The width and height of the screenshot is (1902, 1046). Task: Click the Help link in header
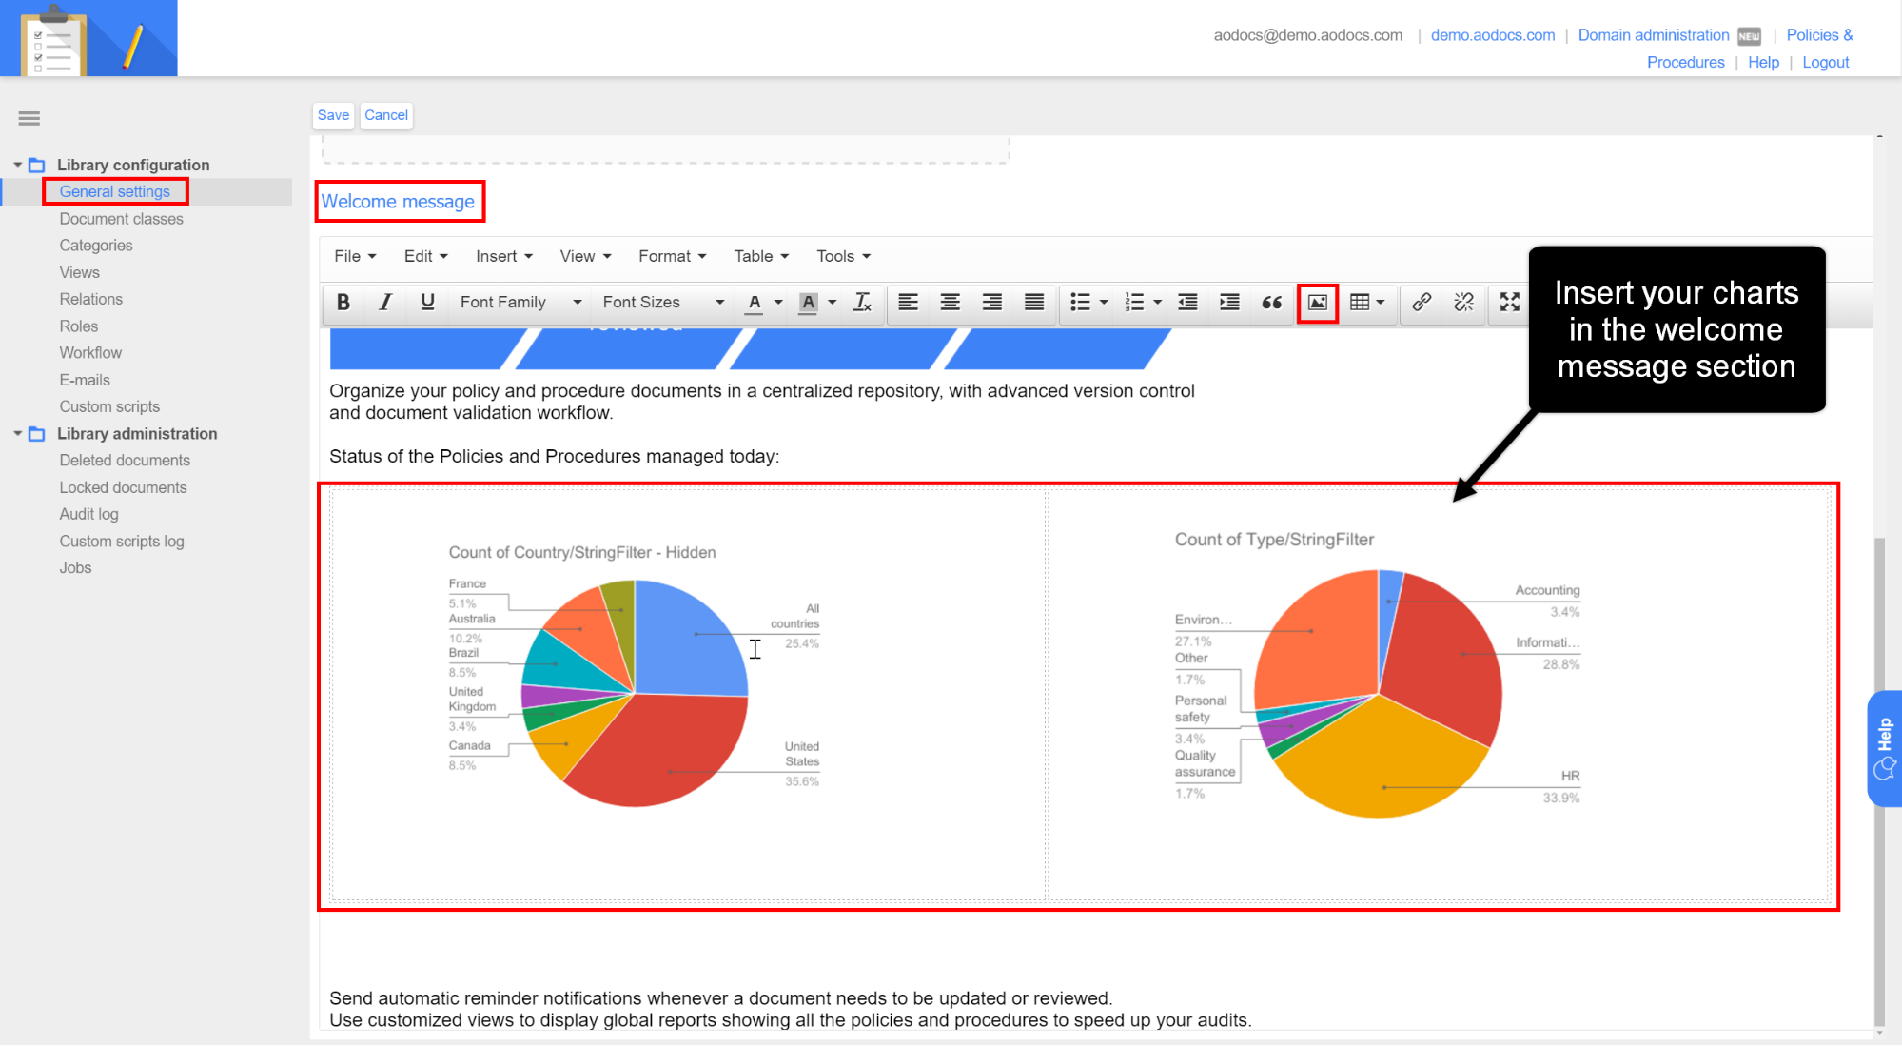1763,62
